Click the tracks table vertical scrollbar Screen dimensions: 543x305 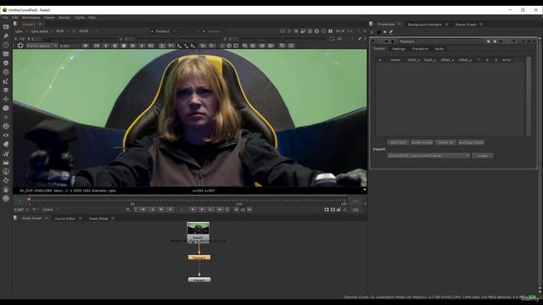529,96
